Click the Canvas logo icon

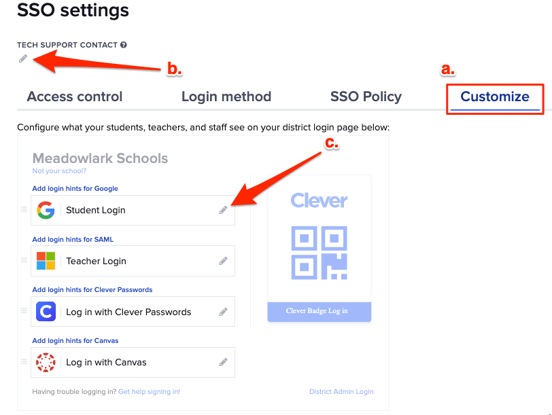pyautogui.click(x=45, y=362)
